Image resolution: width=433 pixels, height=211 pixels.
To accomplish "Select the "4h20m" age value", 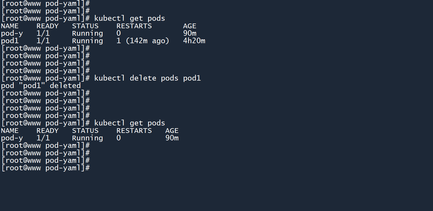I will point(194,41).
